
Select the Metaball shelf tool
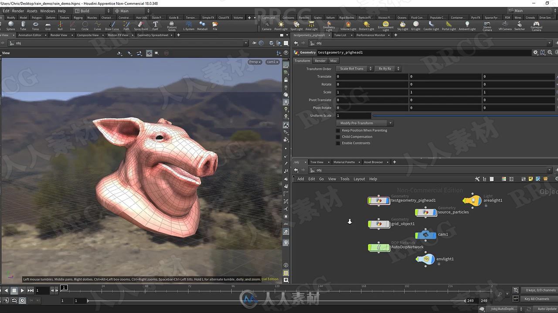click(202, 26)
